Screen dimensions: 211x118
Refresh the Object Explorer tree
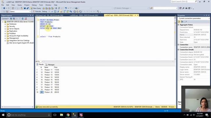(23, 19)
